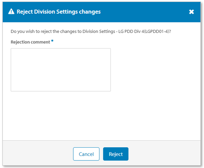Image resolution: width=204 pixels, height=168 pixels.
Task: Click the dialog title Reject Division Settings changes
Action: (x=59, y=12)
